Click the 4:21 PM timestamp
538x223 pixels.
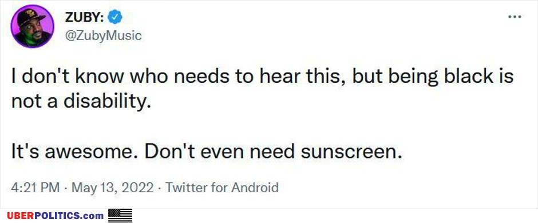pos(35,188)
